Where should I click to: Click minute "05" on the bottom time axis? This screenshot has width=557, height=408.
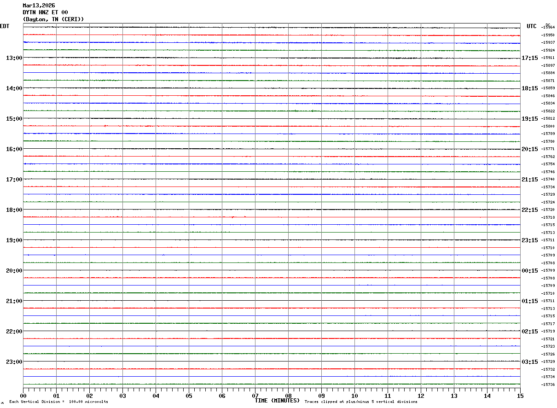(x=189, y=396)
